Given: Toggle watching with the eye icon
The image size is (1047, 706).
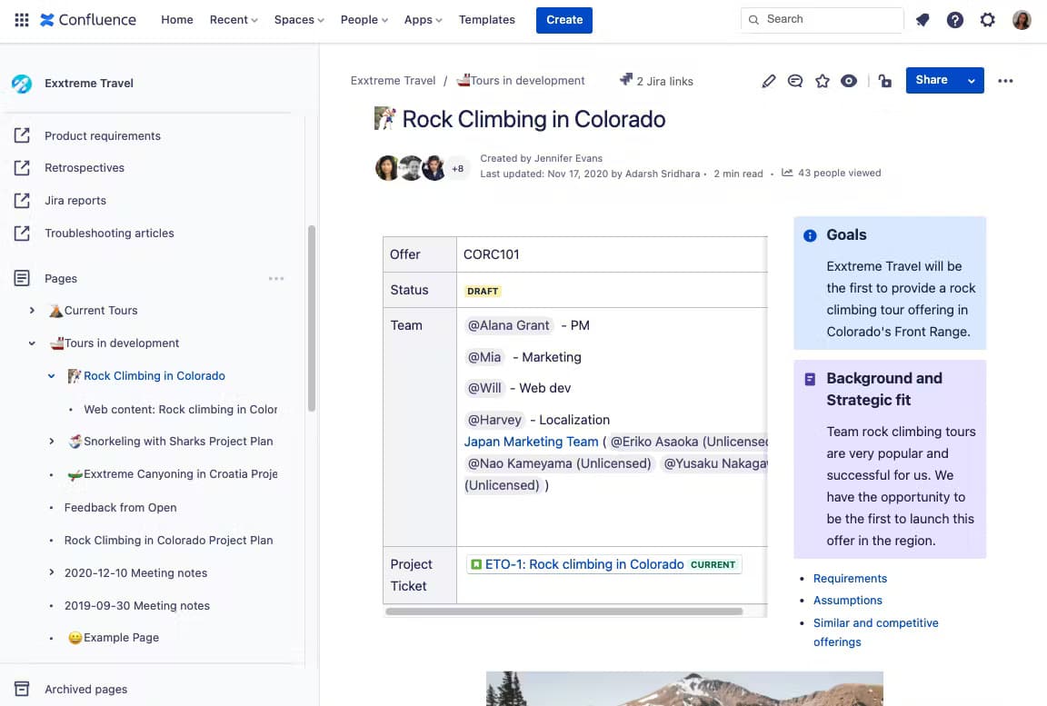Looking at the screenshot, I should click(849, 81).
